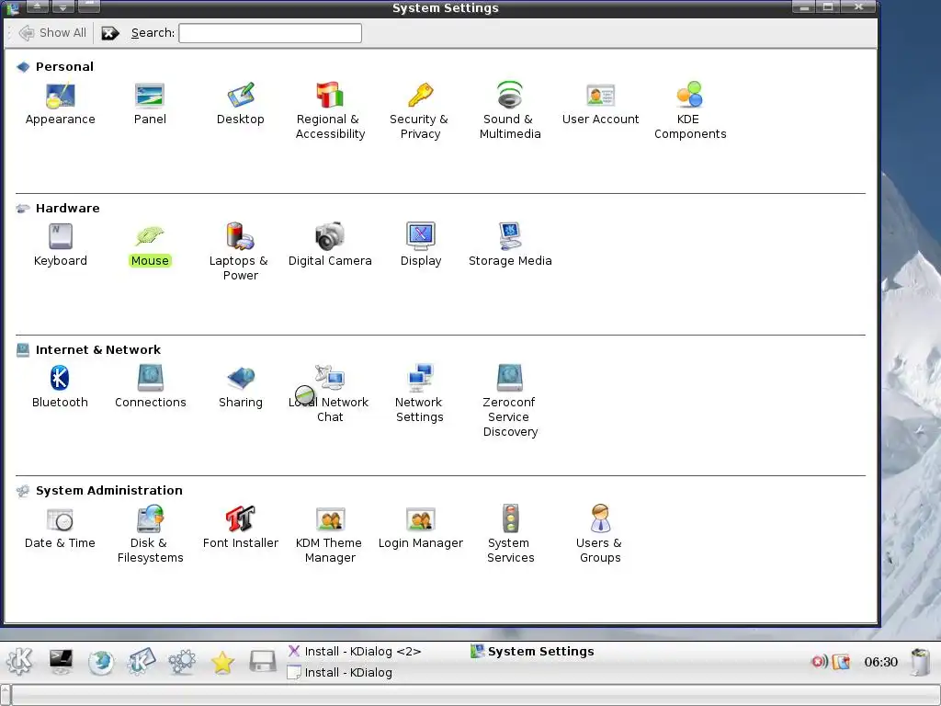The width and height of the screenshot is (941, 706).
Task: Open Sharing settings
Action: coord(240,387)
